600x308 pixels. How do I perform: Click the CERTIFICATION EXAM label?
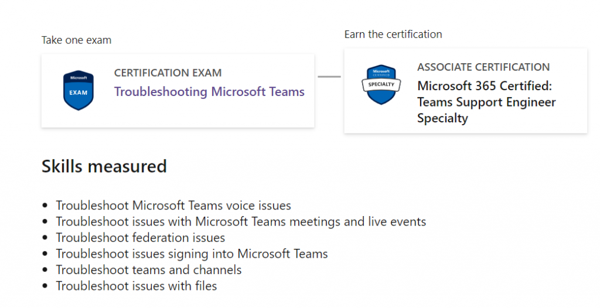pos(168,73)
